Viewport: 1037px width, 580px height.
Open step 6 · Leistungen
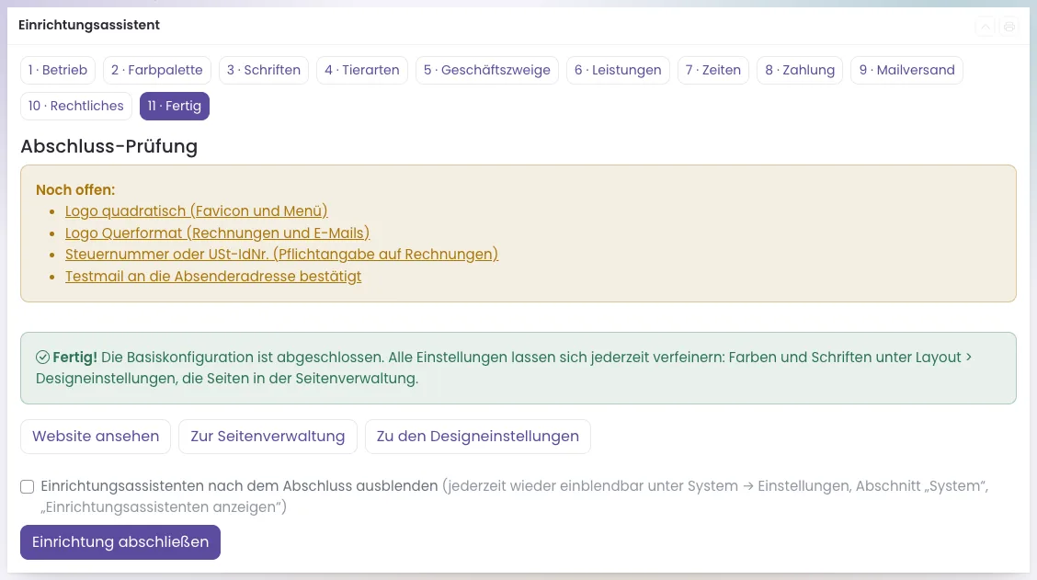[x=618, y=70]
